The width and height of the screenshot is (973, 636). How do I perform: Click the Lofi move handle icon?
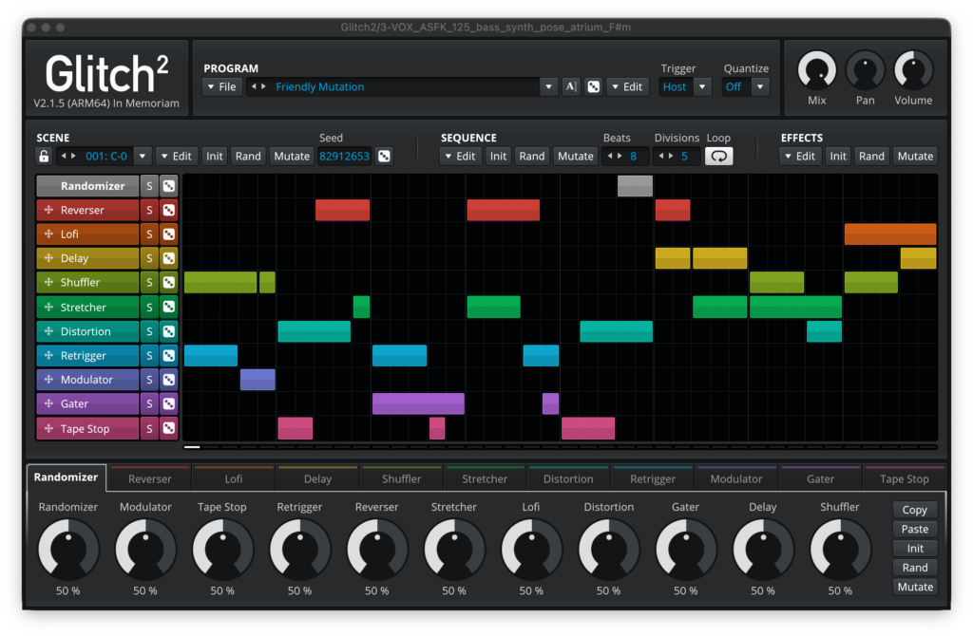pos(49,234)
